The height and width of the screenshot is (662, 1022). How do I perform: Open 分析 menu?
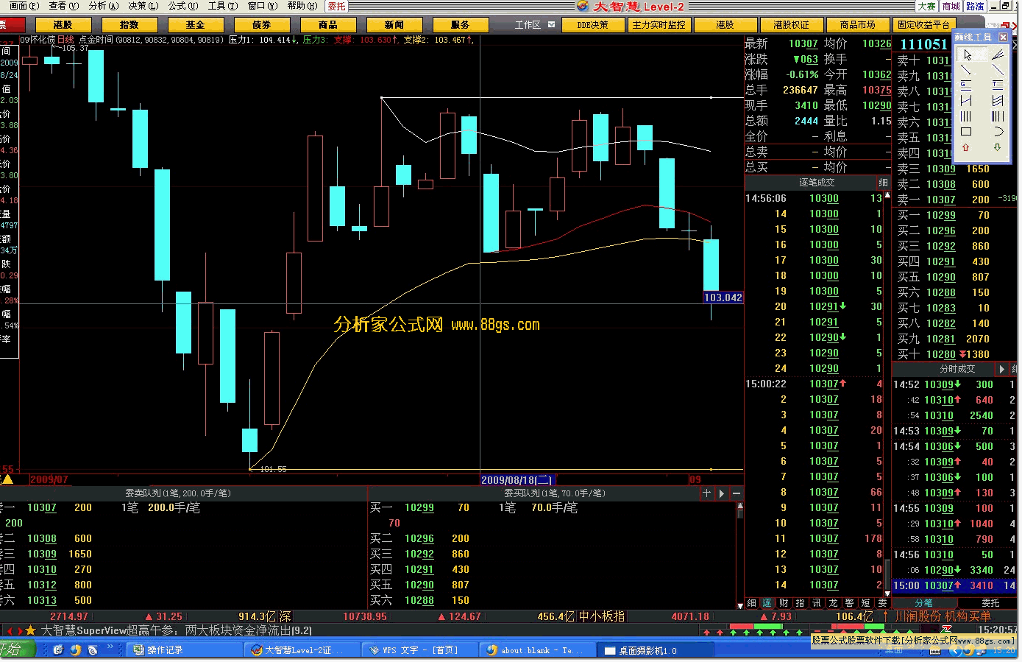(x=103, y=6)
